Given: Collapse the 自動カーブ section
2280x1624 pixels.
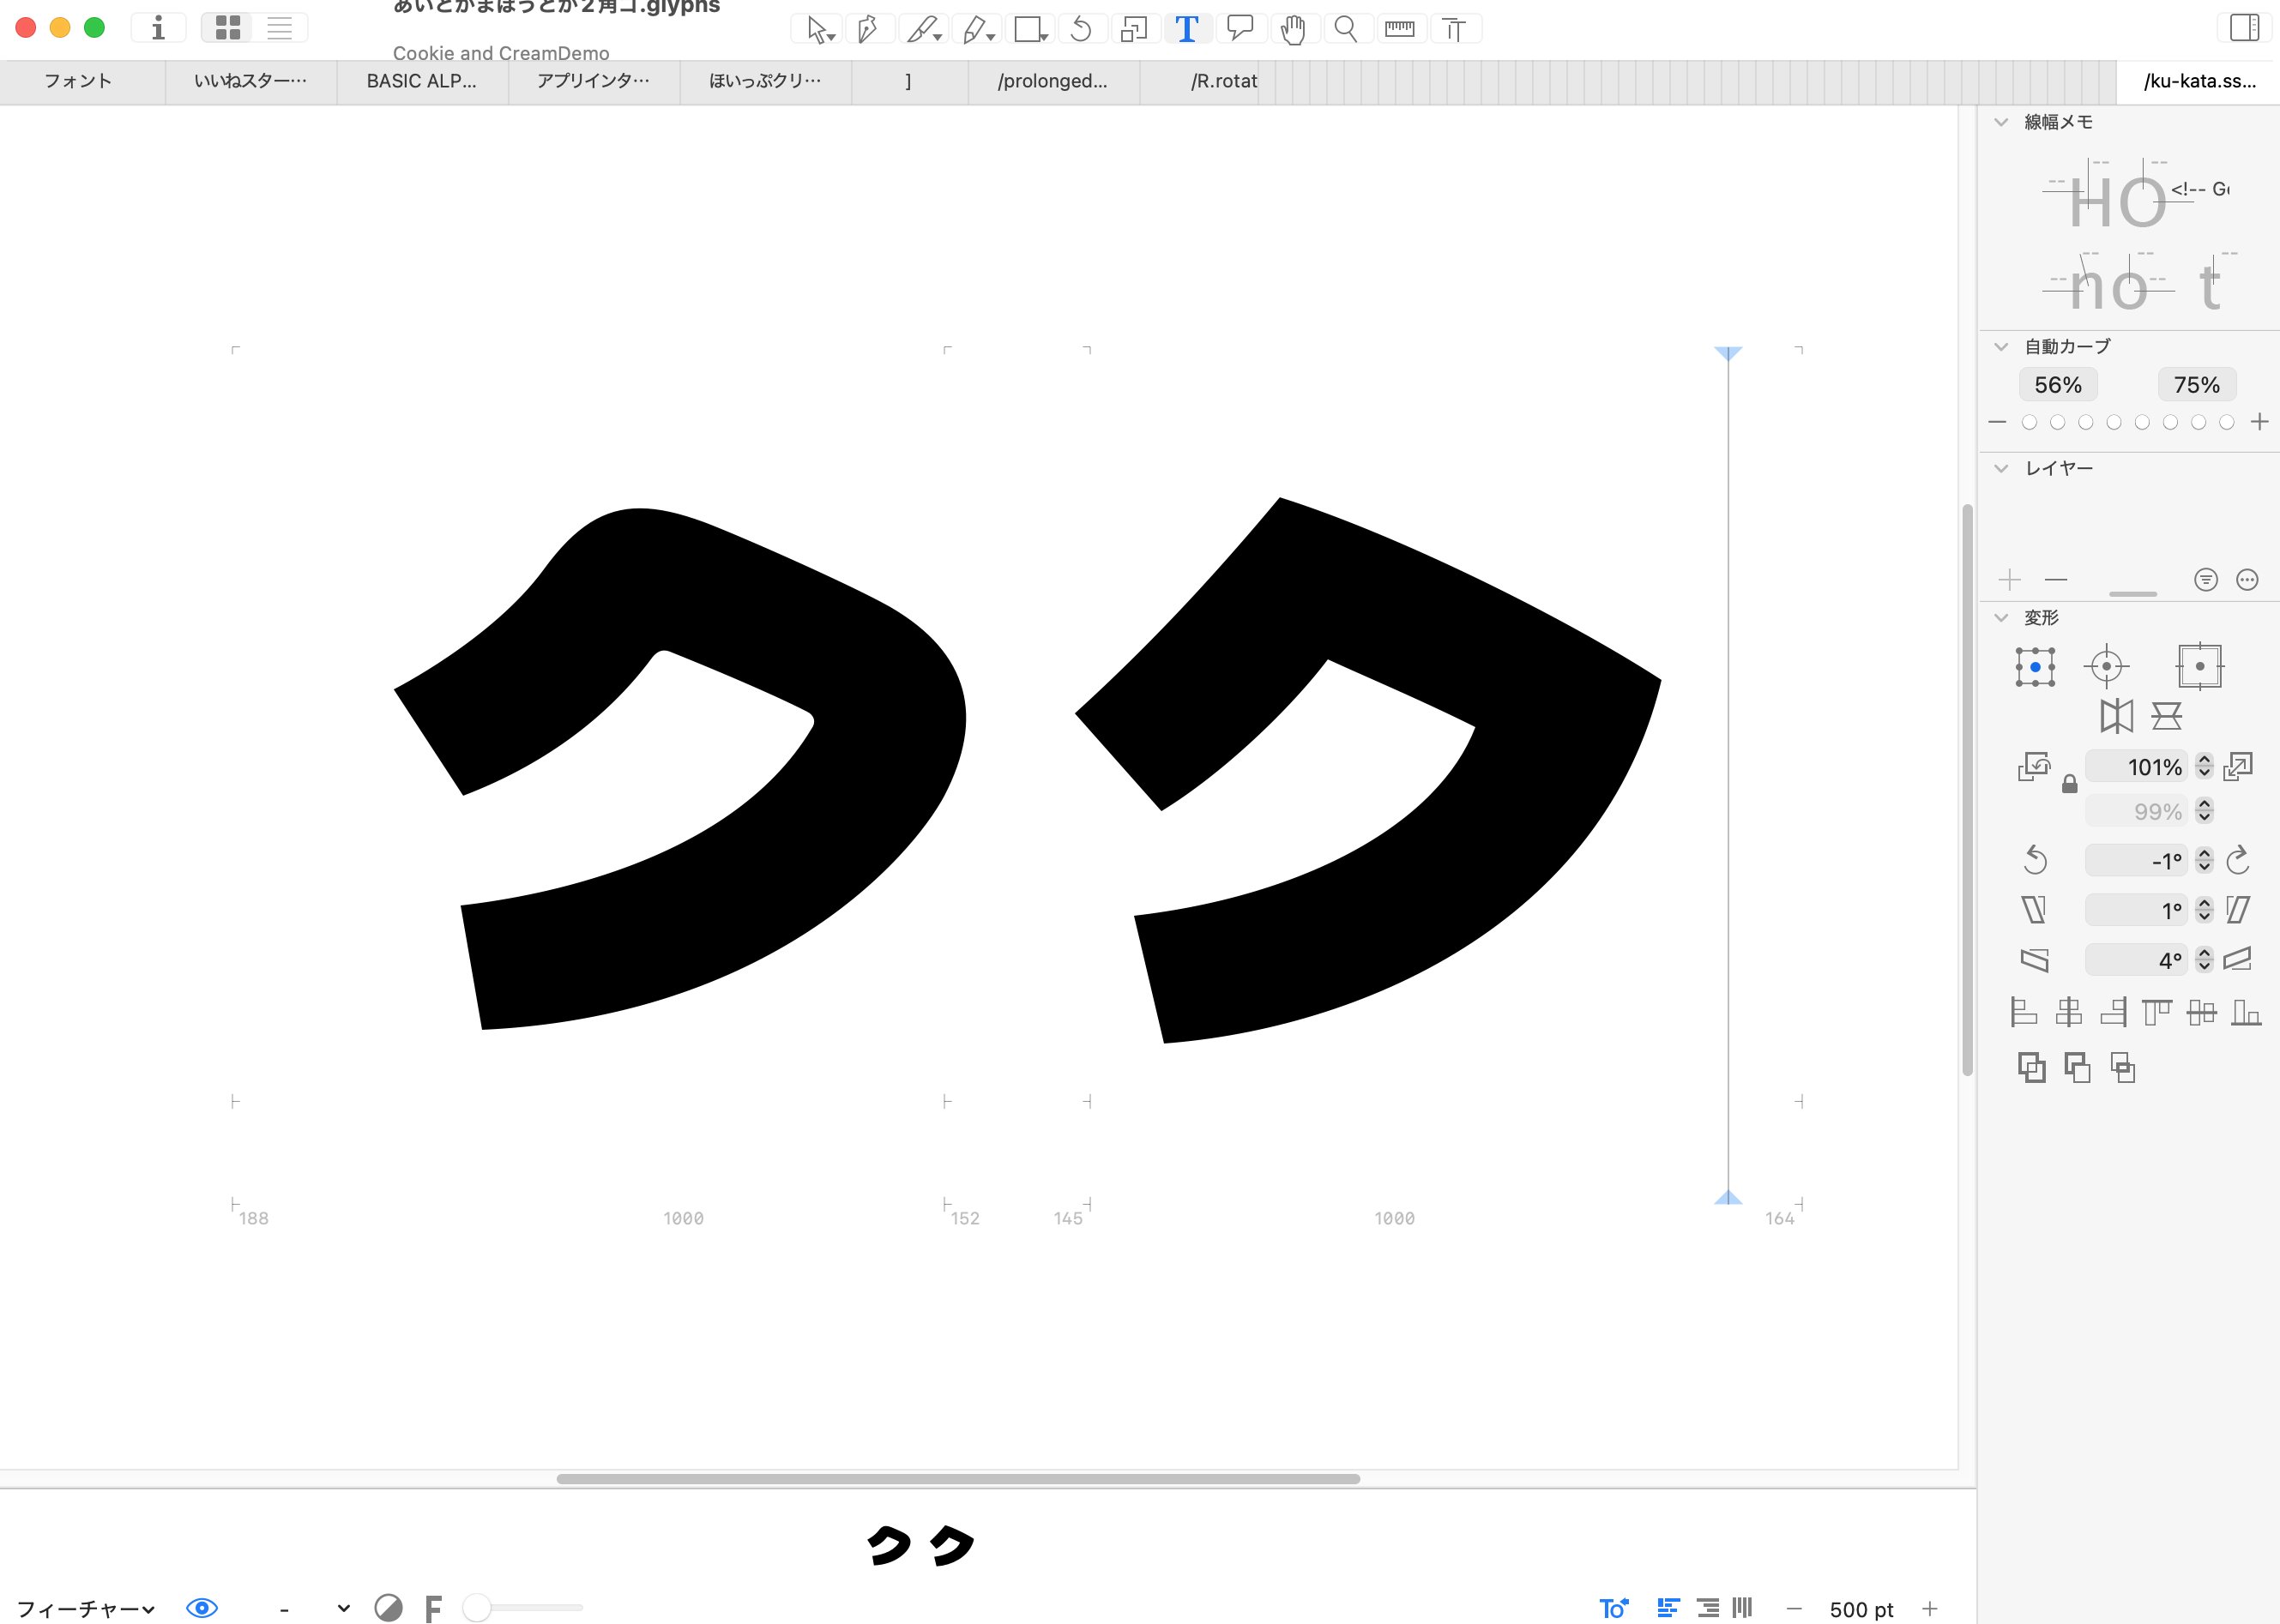Looking at the screenshot, I should (x=2001, y=347).
